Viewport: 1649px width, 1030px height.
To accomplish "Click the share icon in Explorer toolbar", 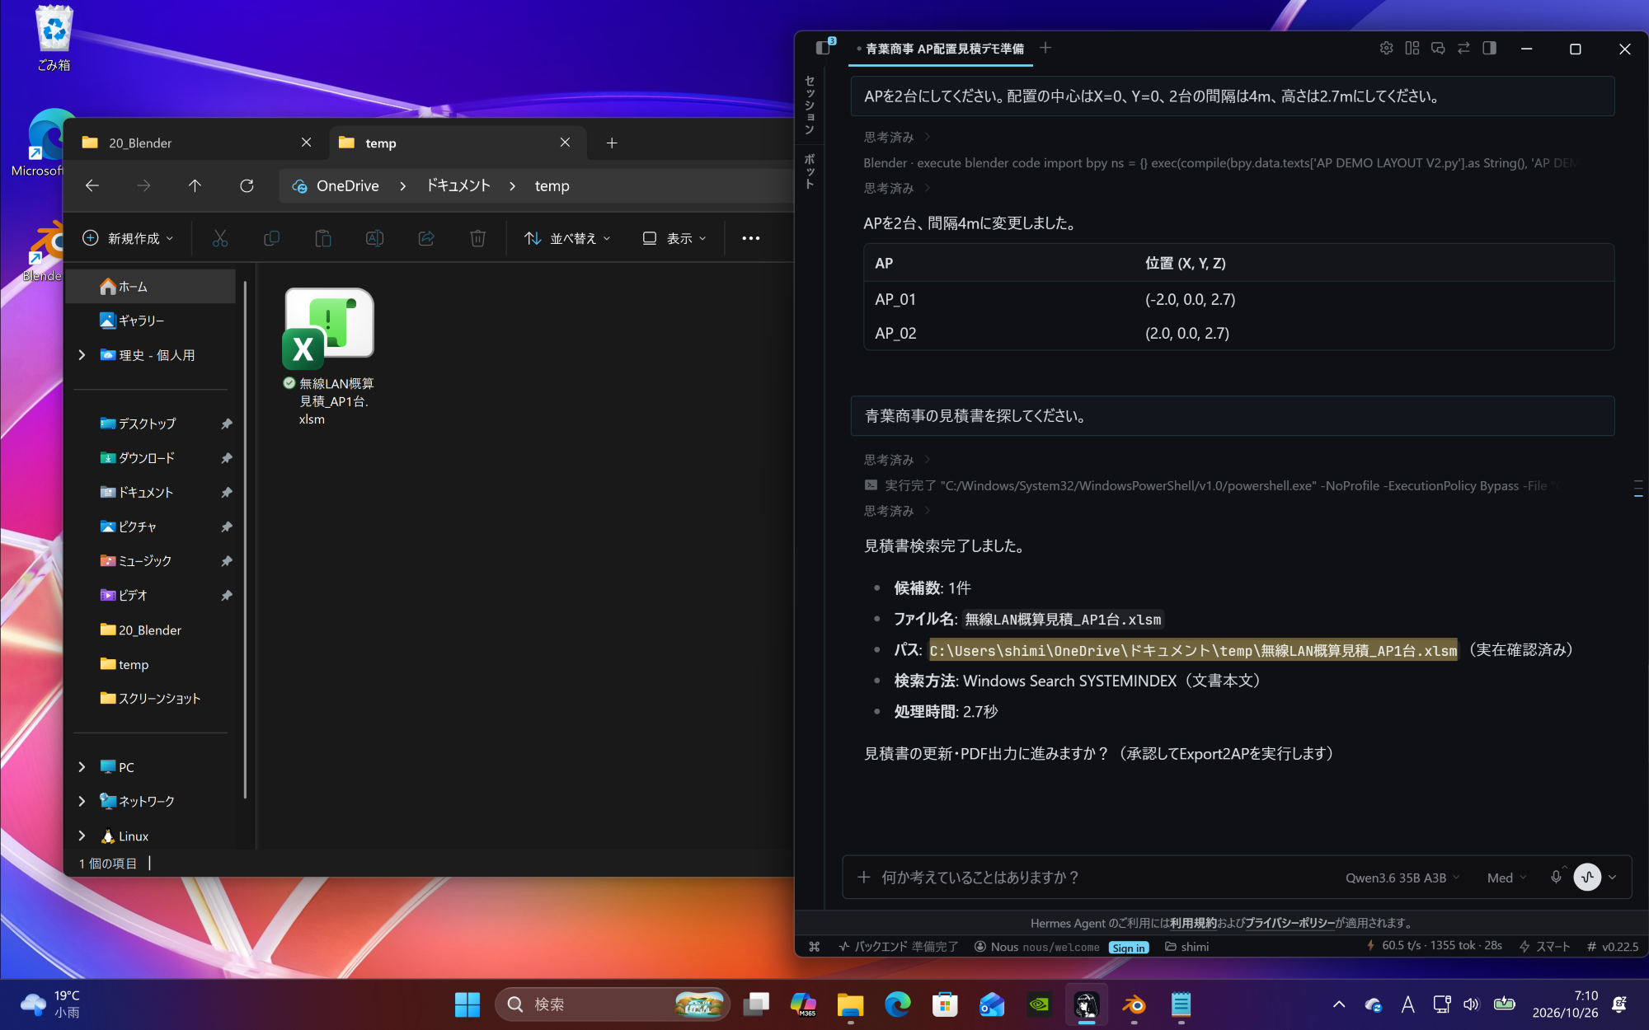I will (x=426, y=238).
